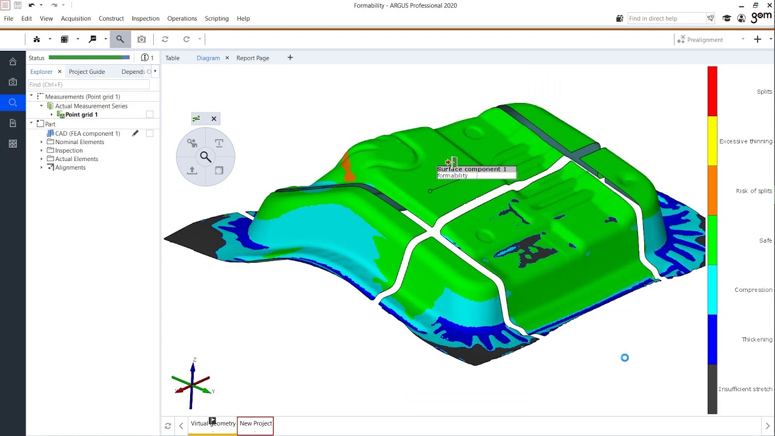Open the Home workspace in the sidebar

pyautogui.click(x=13, y=62)
